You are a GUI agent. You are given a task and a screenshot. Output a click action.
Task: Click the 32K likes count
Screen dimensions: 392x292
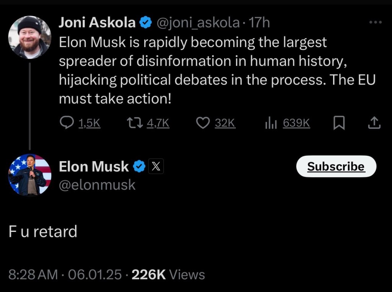[x=225, y=123]
